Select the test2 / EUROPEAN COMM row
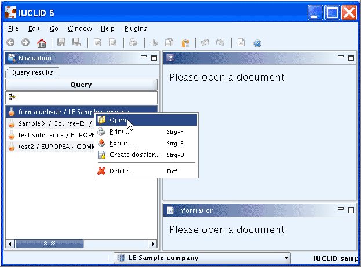The width and height of the screenshot is (361, 267). point(50,147)
